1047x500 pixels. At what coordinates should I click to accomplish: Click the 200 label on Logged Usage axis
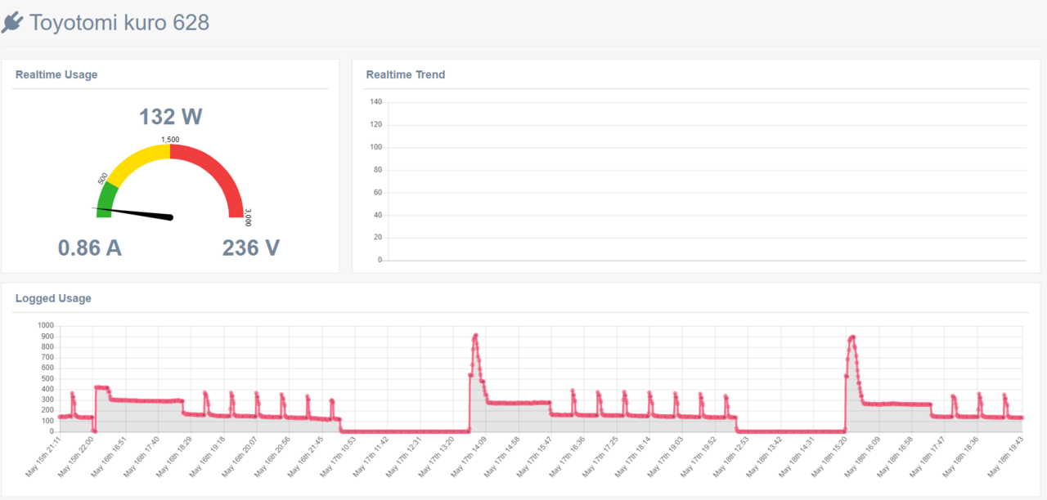pos(47,410)
